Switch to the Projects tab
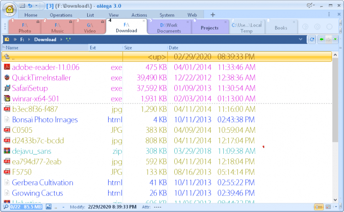Viewport: 344px width, 212px height. (x=210, y=28)
